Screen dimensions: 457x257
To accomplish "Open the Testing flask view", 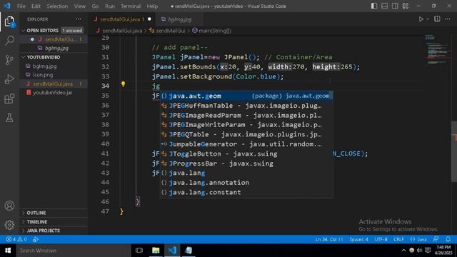I will point(9,118).
